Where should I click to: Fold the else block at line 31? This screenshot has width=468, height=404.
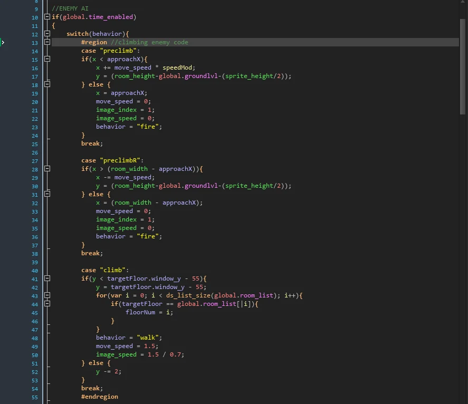(x=47, y=194)
